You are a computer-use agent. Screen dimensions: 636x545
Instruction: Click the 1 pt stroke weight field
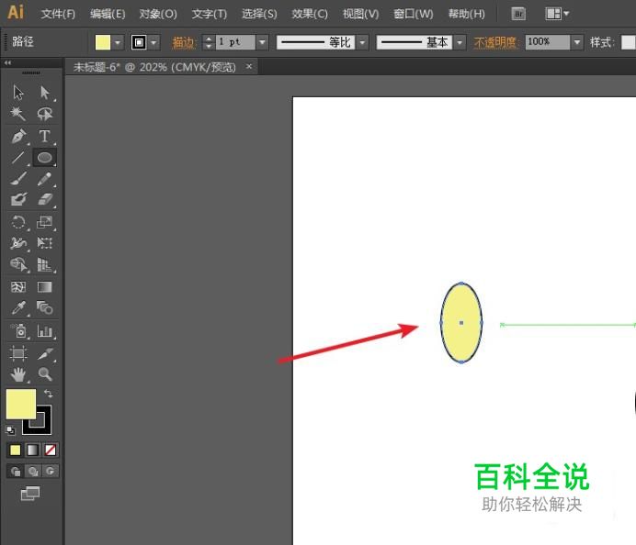(x=235, y=42)
